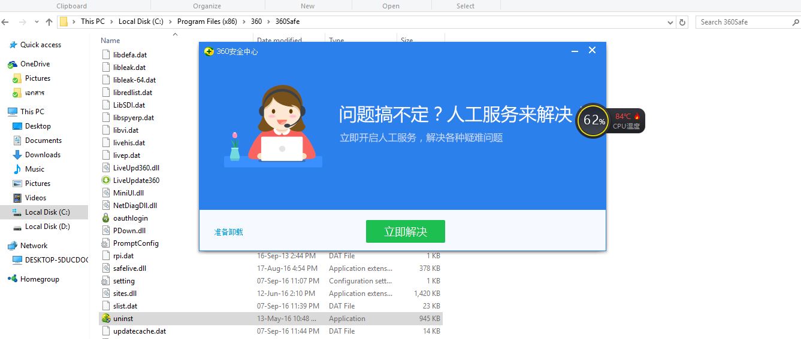Go back in File Explorer

pyautogui.click(x=5, y=22)
